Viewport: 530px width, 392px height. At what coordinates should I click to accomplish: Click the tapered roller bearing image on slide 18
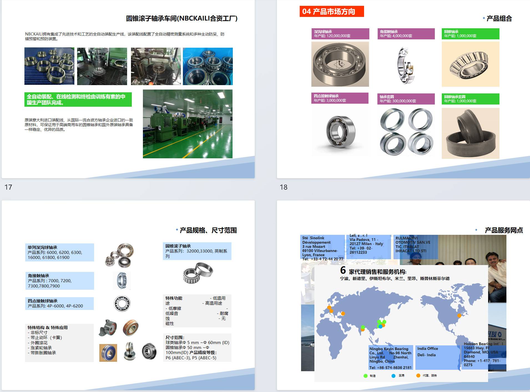(x=471, y=64)
